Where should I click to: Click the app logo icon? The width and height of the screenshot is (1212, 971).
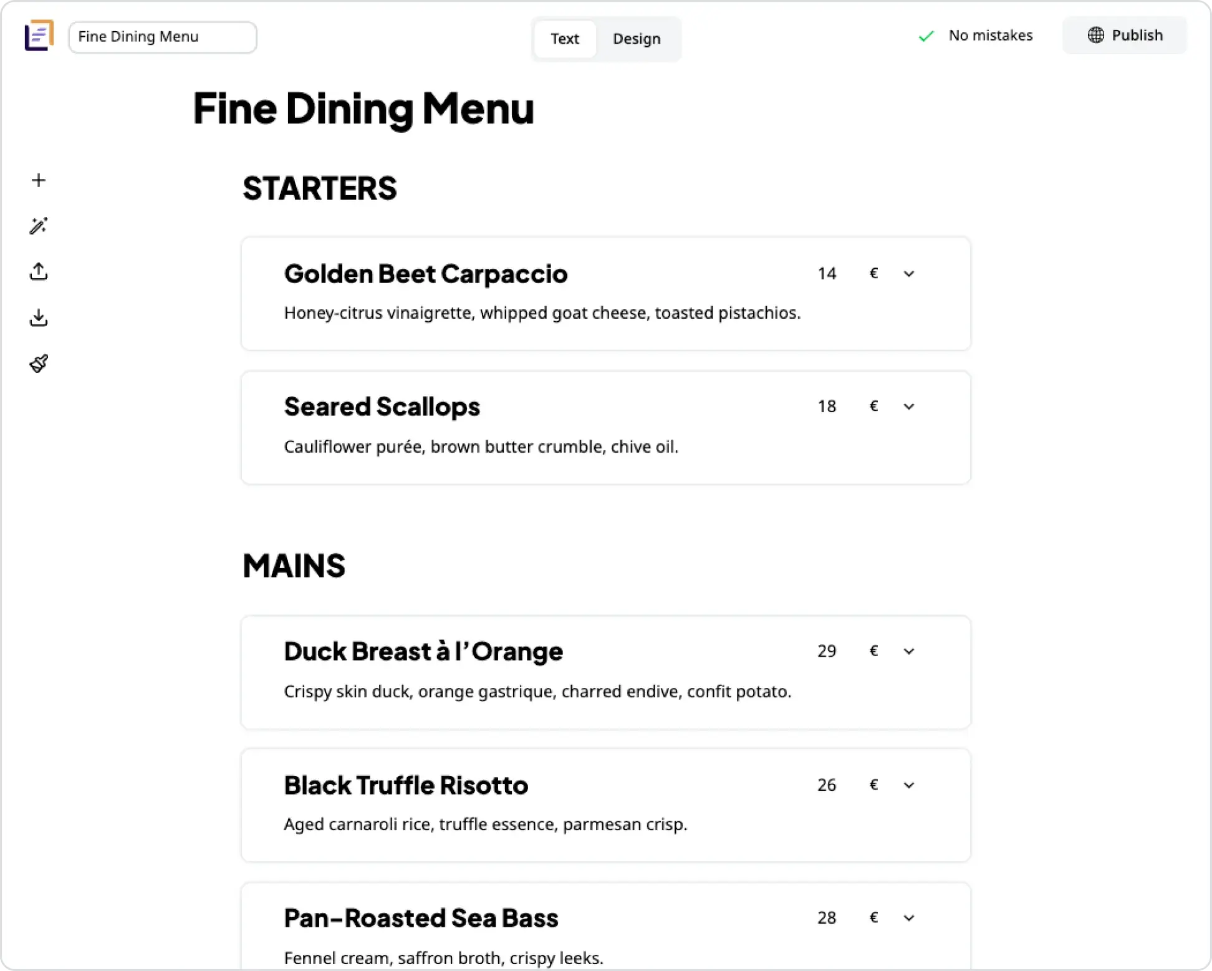pyautogui.click(x=39, y=36)
